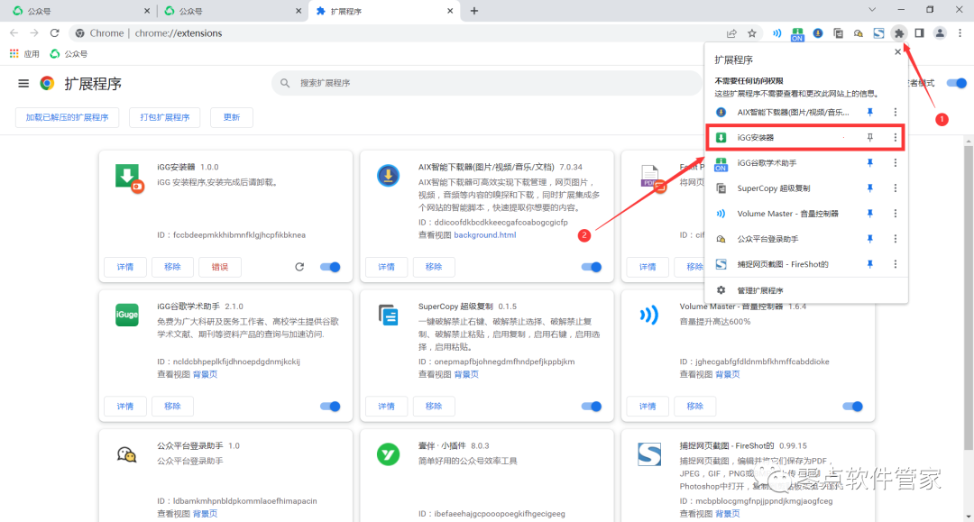Click the FireShot toolbar icon
Image resolution: width=974 pixels, height=522 pixels.
[879, 33]
